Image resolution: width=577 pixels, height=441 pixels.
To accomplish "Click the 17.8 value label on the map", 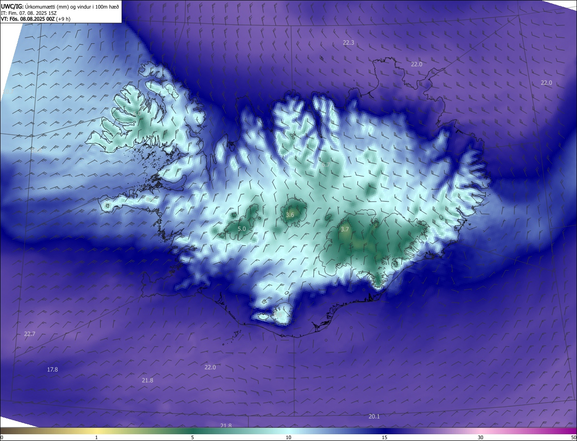I will (52, 370).
